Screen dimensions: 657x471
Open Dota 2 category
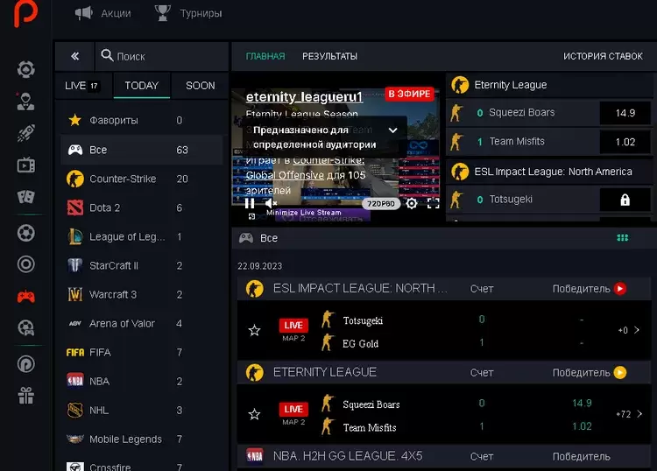(x=105, y=207)
